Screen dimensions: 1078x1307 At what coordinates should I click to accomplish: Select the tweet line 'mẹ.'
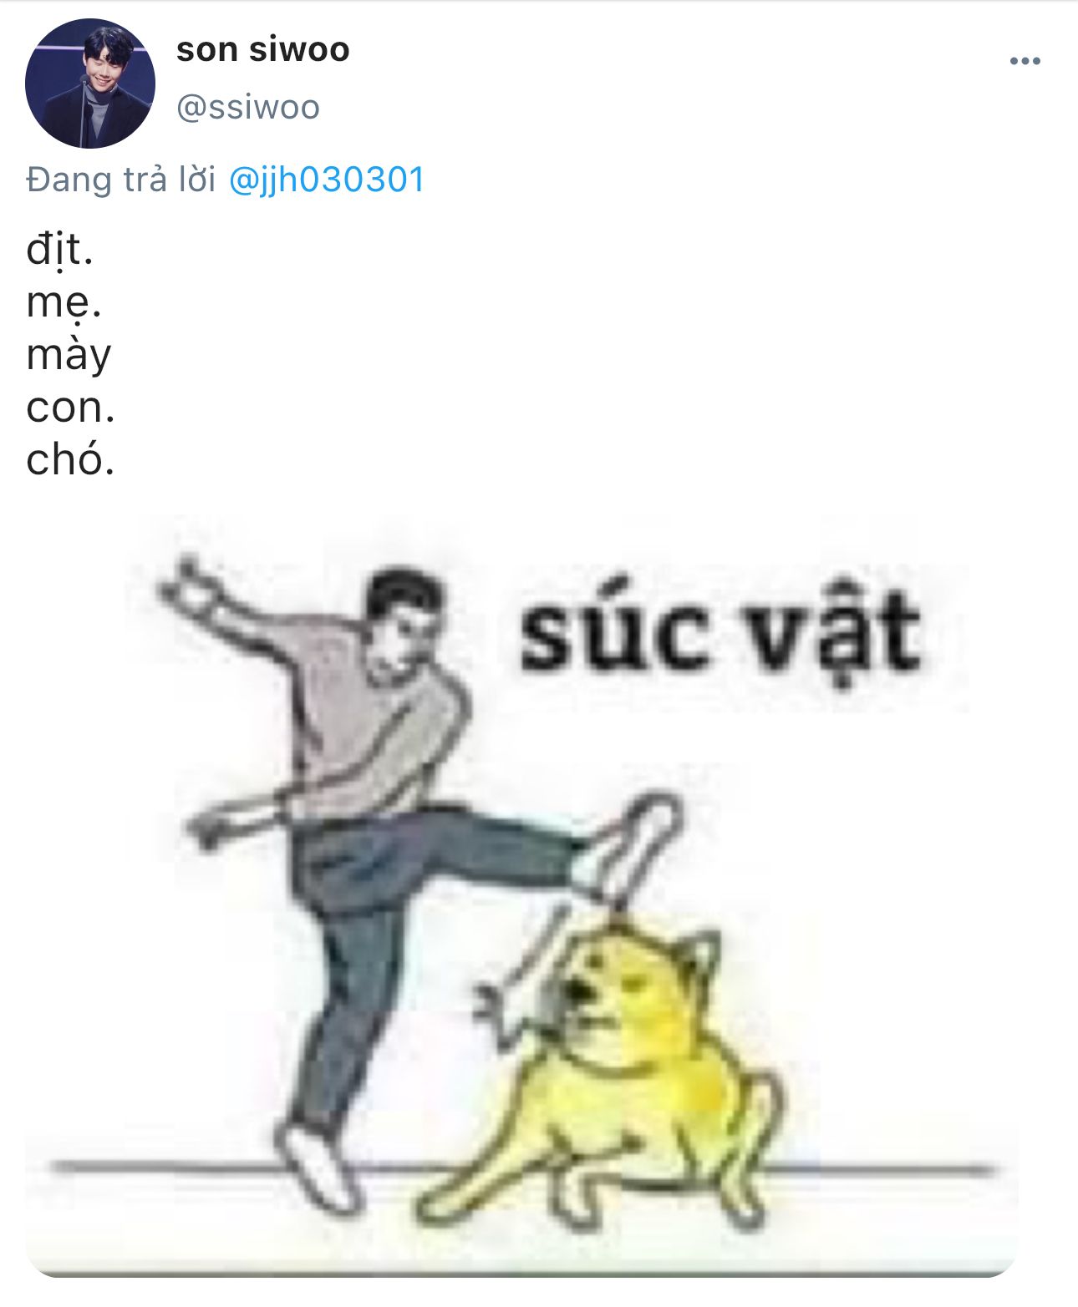tap(64, 302)
